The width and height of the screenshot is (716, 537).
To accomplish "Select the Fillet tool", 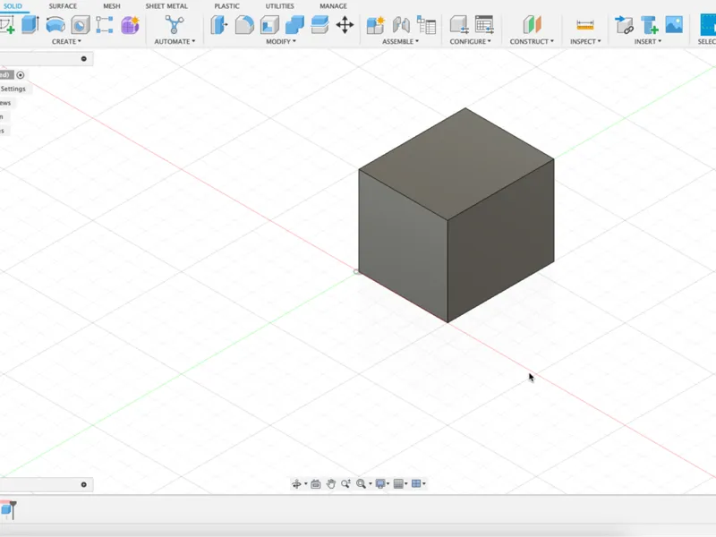I will 244,25.
